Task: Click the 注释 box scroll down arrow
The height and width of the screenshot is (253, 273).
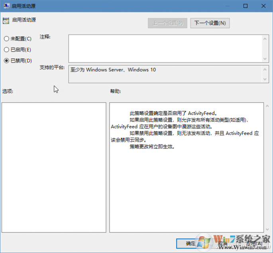Action: (x=265, y=59)
